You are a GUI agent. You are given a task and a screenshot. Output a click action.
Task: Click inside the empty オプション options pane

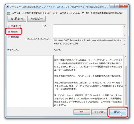(29, 81)
